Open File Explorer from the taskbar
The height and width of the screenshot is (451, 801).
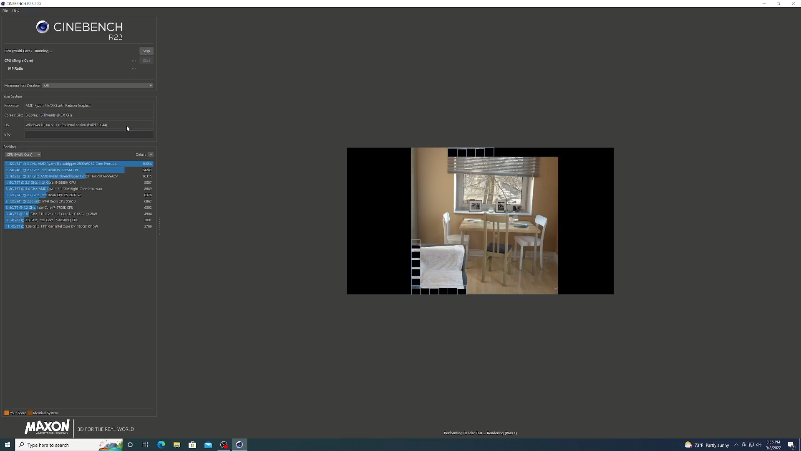(177, 445)
